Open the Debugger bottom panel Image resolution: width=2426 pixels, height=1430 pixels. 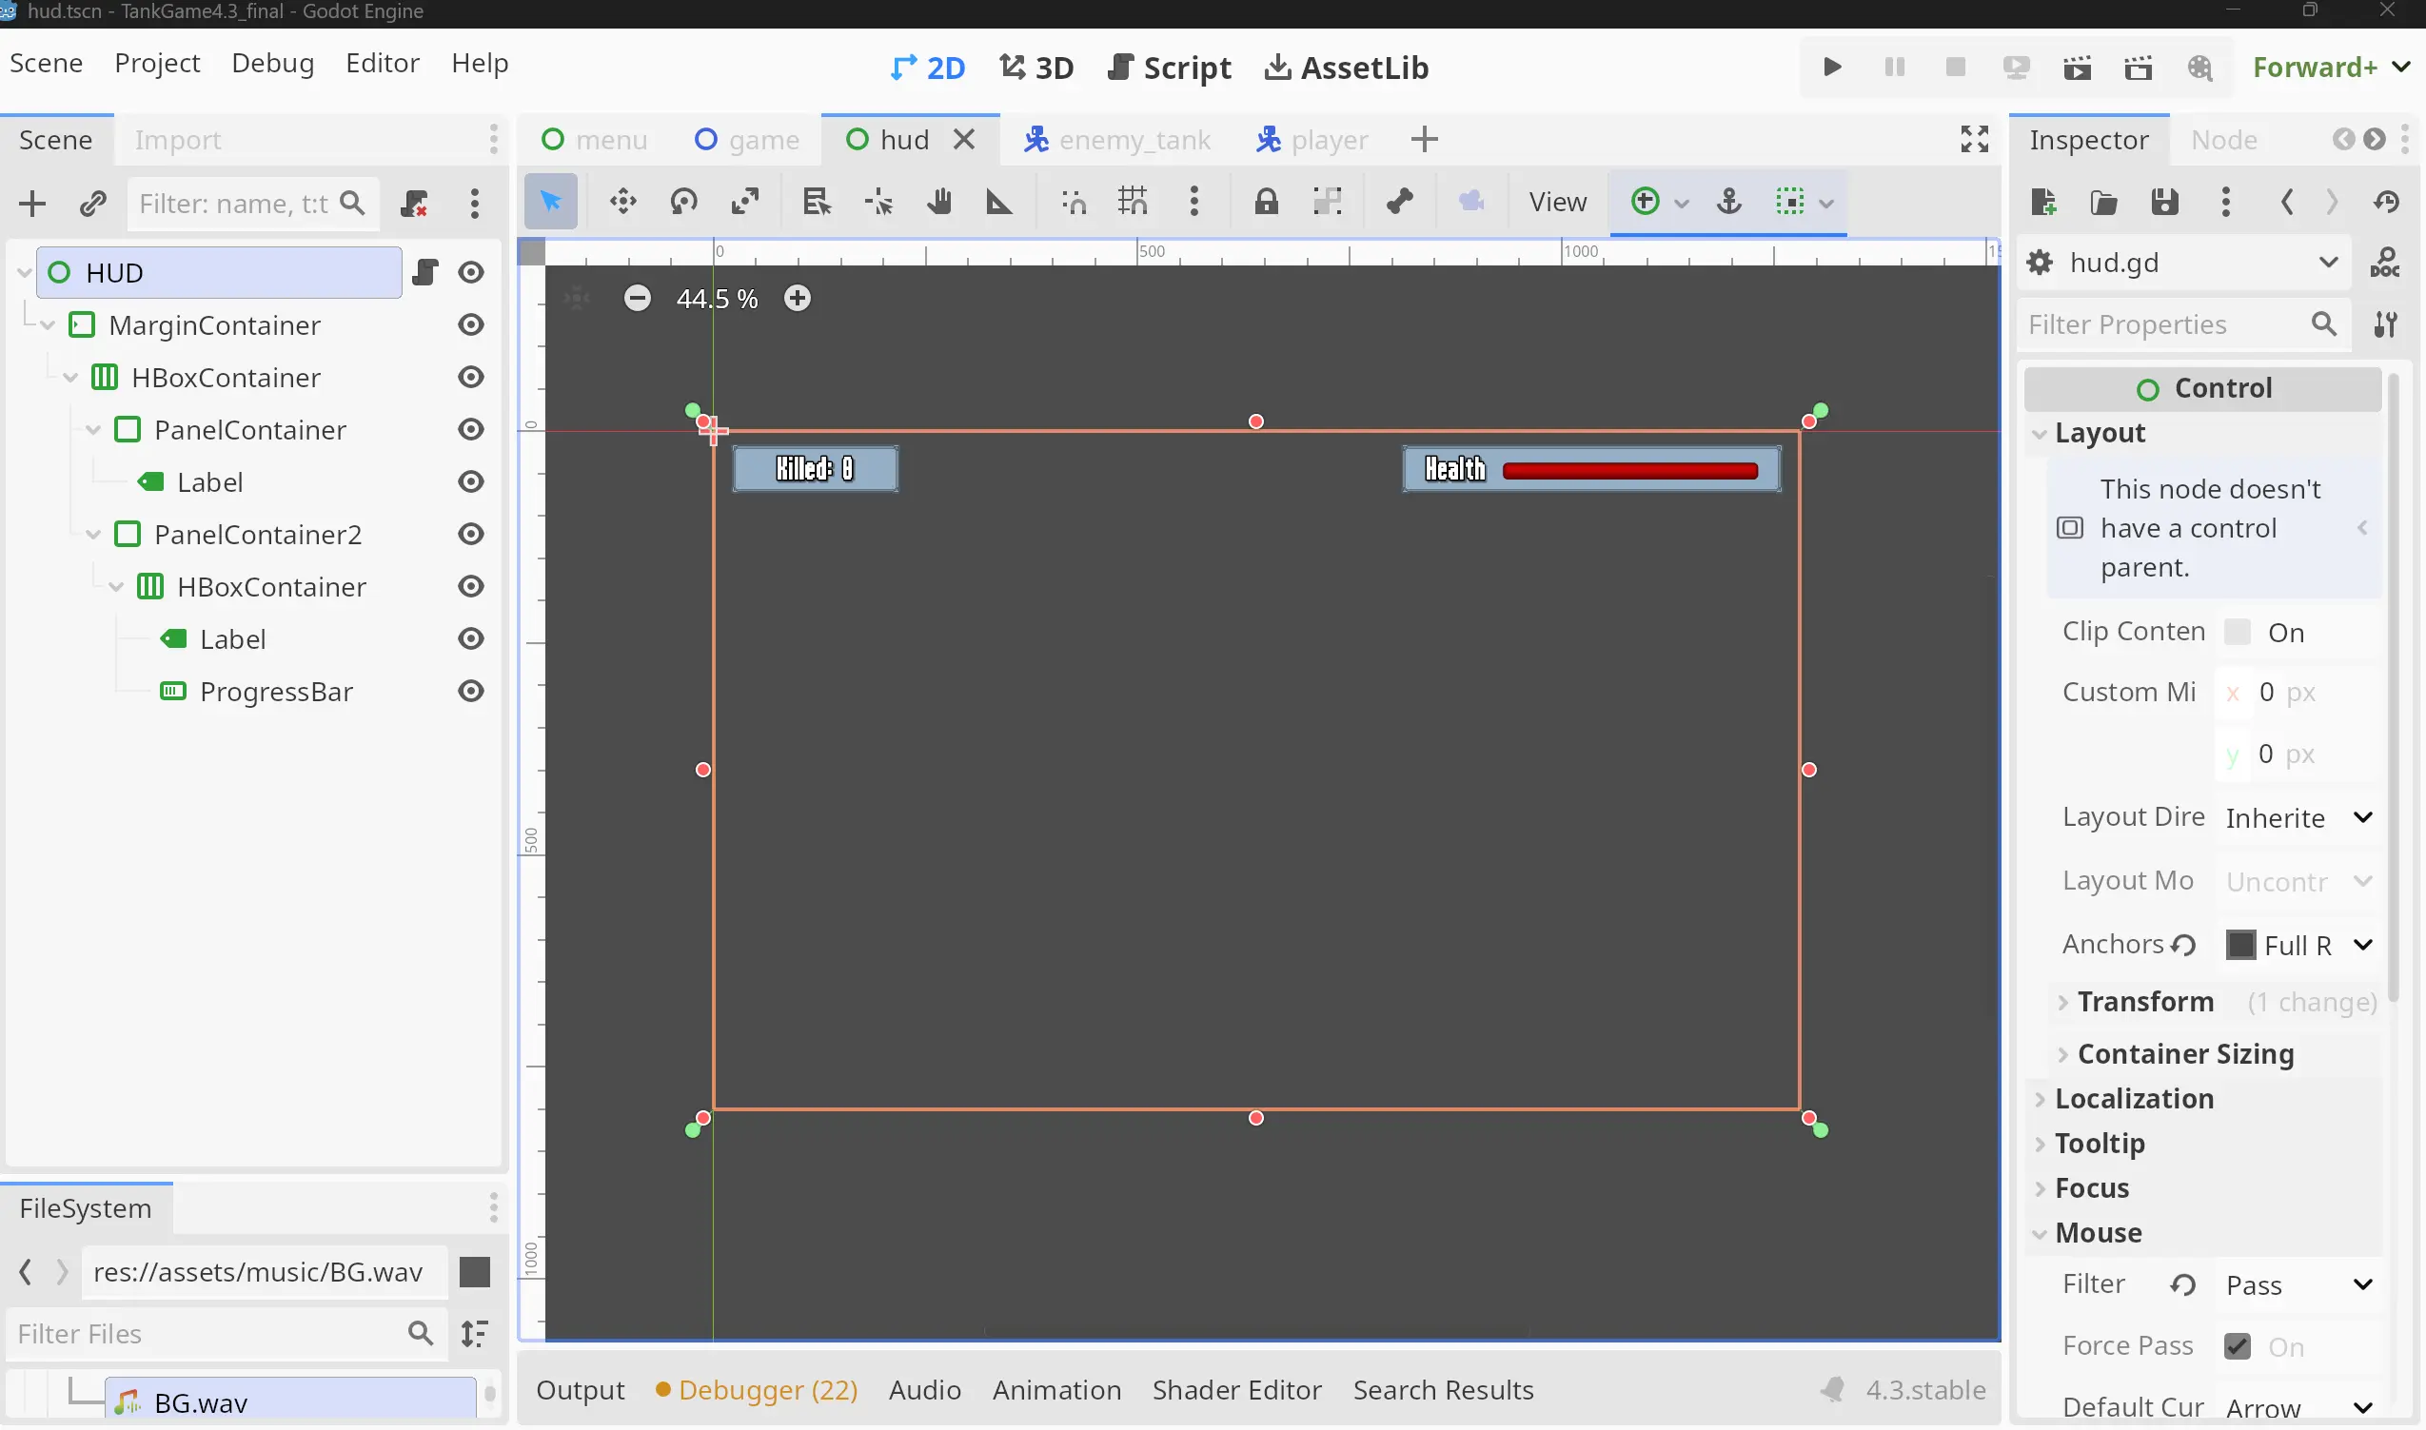pos(757,1389)
